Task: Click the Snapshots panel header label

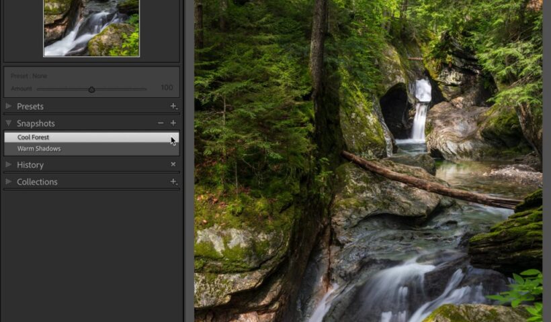Action: click(x=36, y=123)
